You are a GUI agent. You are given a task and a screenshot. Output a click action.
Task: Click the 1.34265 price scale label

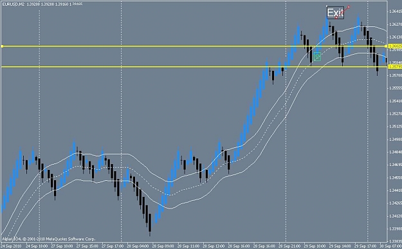click(396, 203)
